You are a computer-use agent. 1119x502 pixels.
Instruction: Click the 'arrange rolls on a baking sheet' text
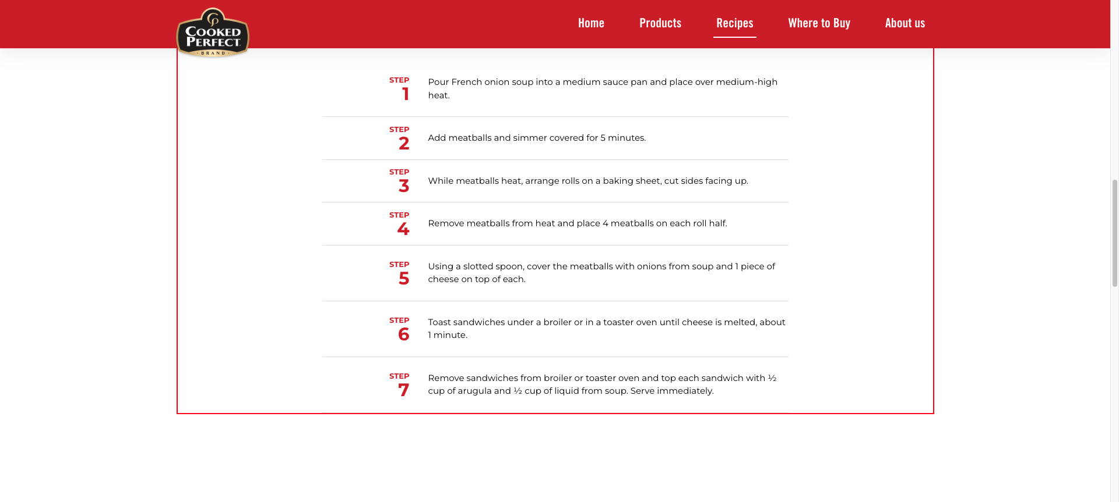pos(587,181)
